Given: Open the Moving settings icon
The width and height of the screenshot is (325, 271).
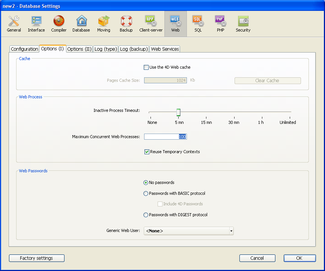Looking at the screenshot, I should tap(104, 24).
